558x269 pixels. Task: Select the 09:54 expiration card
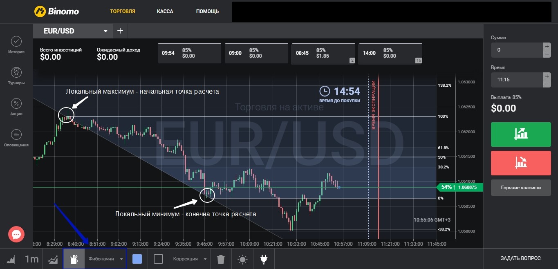pos(190,53)
